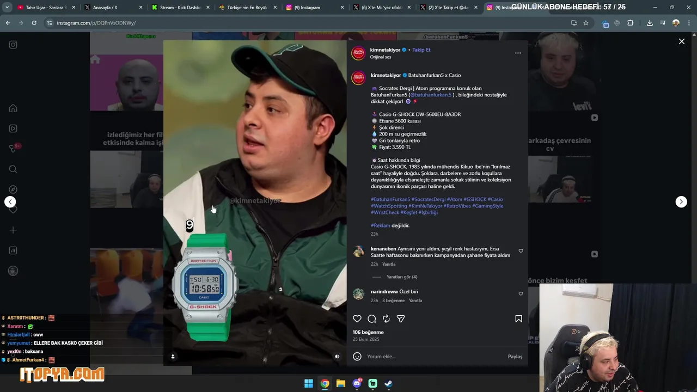Open the media control icon in Chrome toolbar
The image size is (697, 392).
click(x=663, y=23)
